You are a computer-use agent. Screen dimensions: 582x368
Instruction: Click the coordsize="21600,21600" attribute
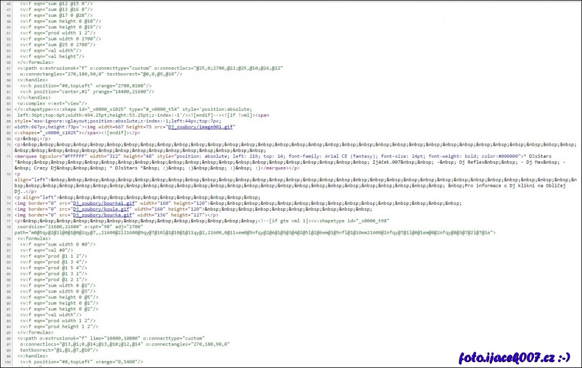point(50,226)
